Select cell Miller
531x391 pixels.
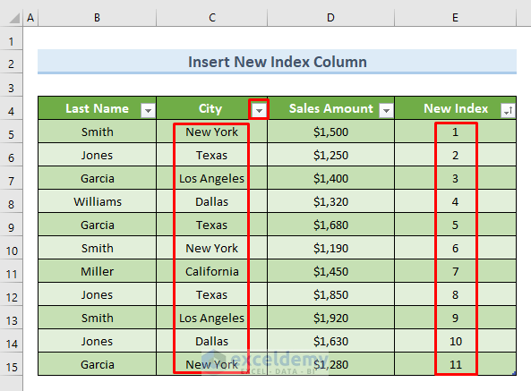pyautogui.click(x=98, y=271)
